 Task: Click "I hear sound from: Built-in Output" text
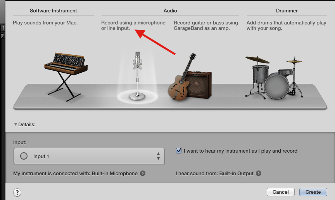[x=214, y=173]
